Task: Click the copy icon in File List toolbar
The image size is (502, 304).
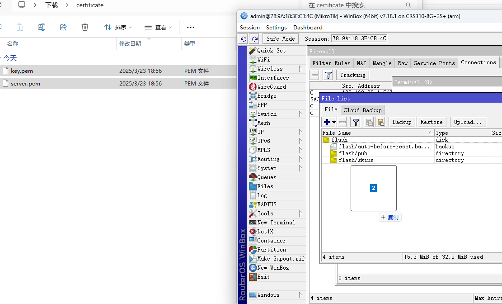Action: pos(369,122)
